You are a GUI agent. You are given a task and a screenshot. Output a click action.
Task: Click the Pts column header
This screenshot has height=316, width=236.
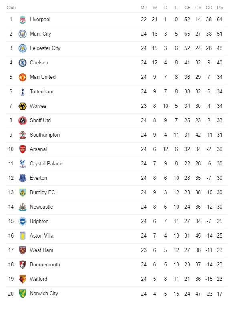pos(220,8)
